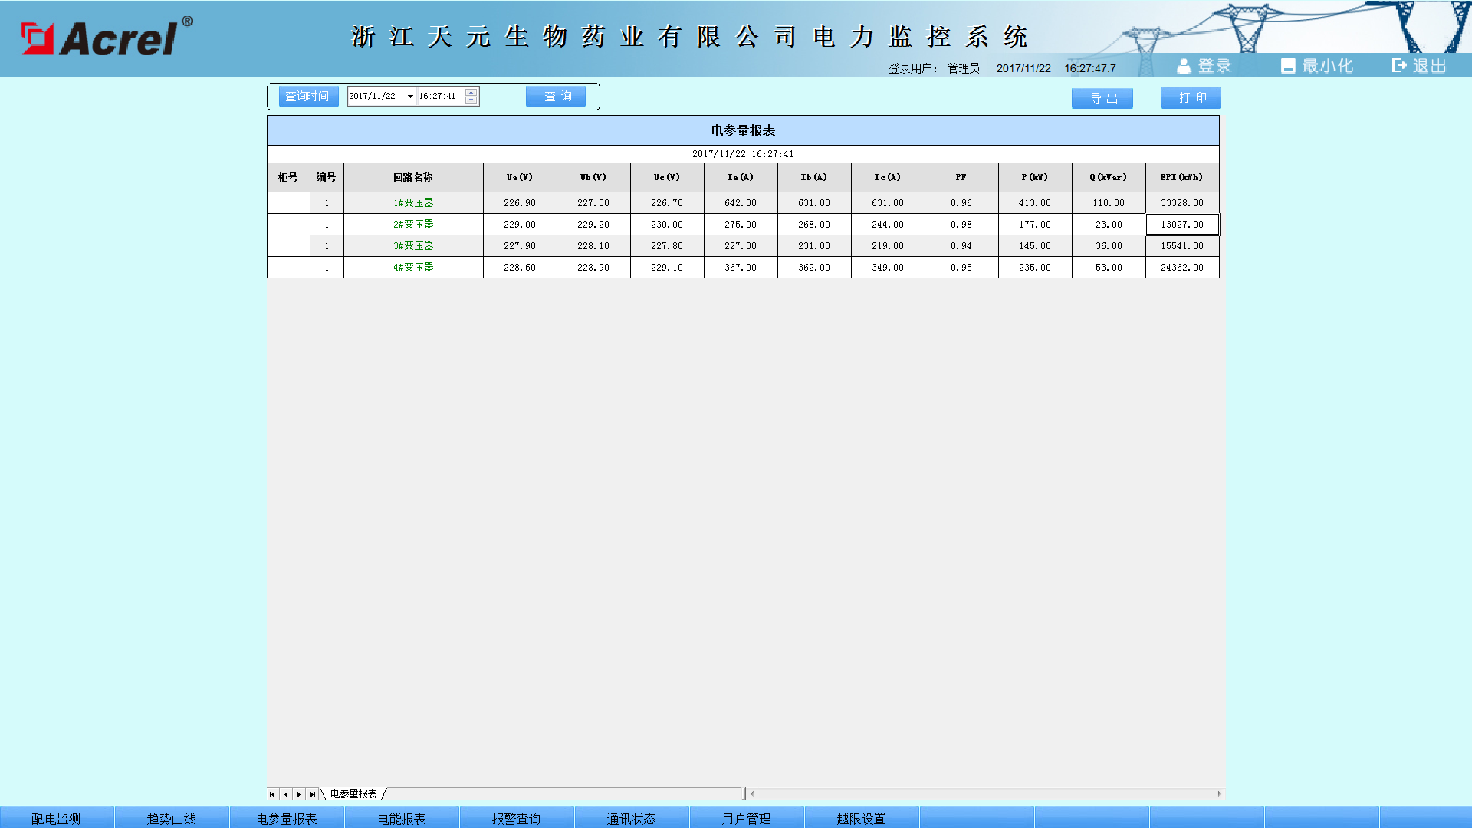This screenshot has width=1472, height=828.
Task: Decrease the query time with down spinner
Action: (x=472, y=100)
